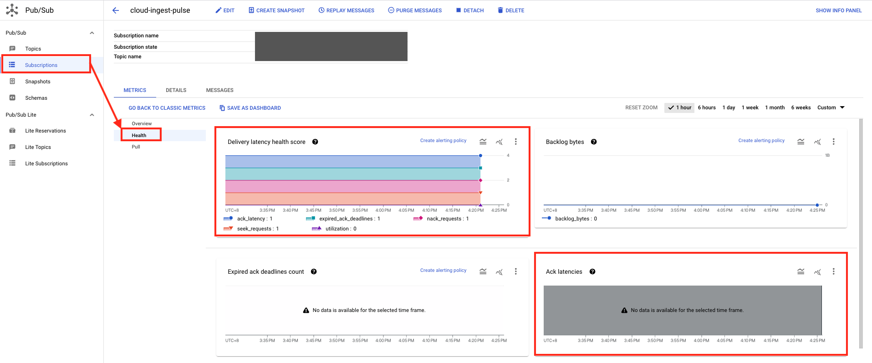Screen dimensions: 872x363
Task: Click REPLAY MESSAGES
Action: pyautogui.click(x=347, y=10)
